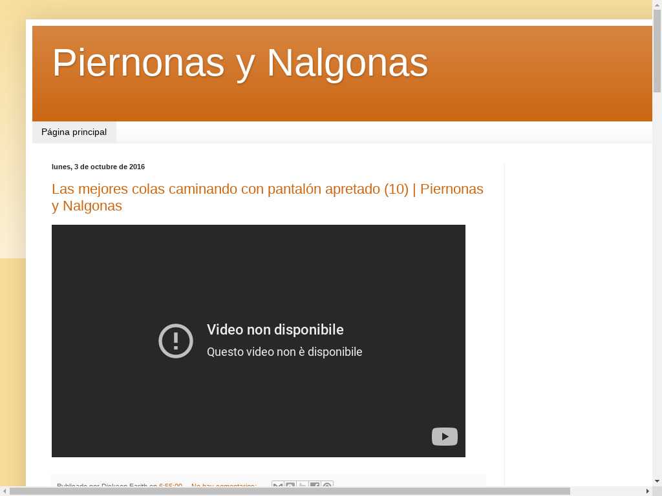Click the scroll-down arrow of the vertical scrollbar
Image resolution: width=662 pixels, height=496 pixels.
tap(657, 480)
